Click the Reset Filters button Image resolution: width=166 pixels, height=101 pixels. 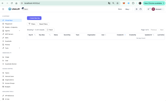click(x=43, y=24)
